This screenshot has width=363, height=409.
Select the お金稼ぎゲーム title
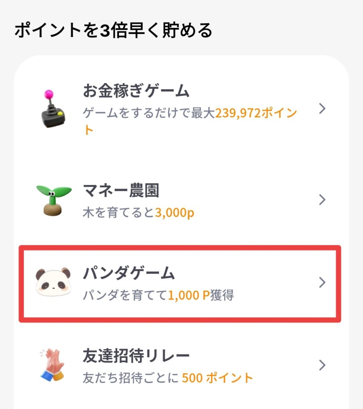[136, 91]
